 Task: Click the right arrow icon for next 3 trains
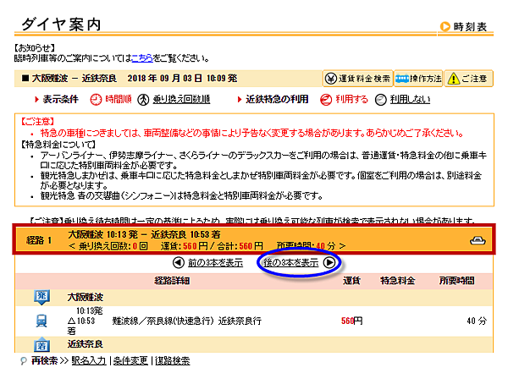pos(329,262)
